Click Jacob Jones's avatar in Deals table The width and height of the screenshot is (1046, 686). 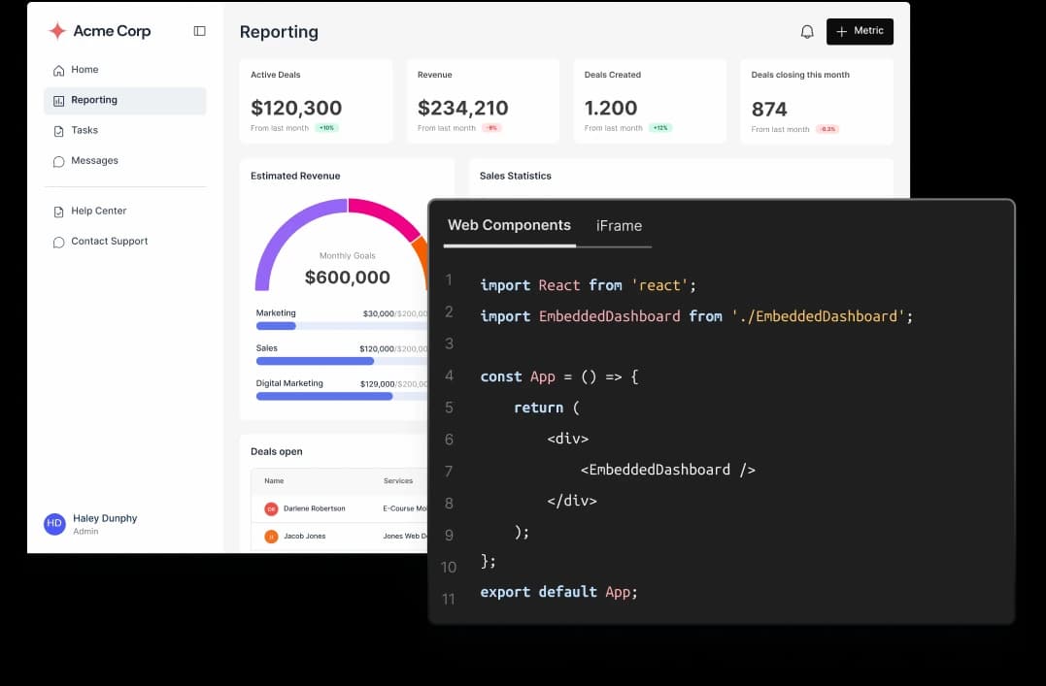click(x=271, y=536)
